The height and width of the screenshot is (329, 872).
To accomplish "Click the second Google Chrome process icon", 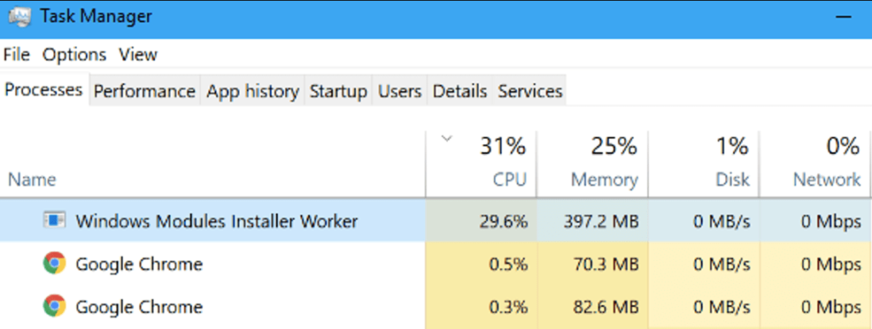I will pos(54,306).
